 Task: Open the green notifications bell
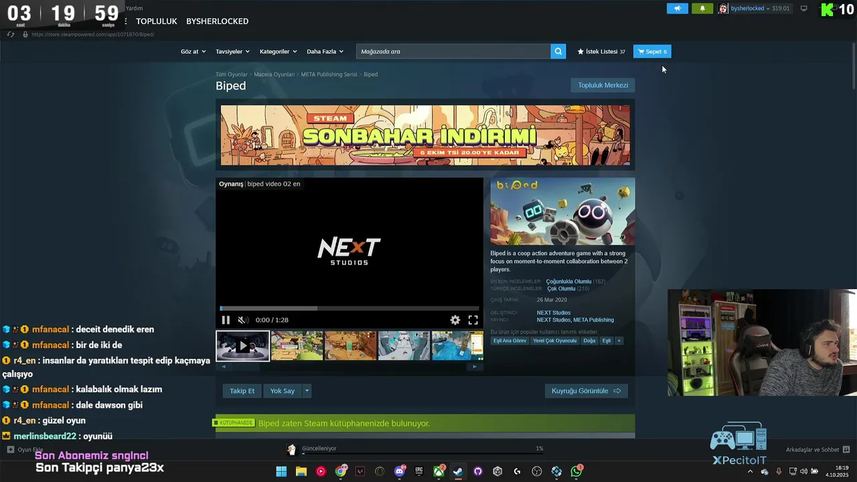tap(702, 8)
